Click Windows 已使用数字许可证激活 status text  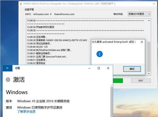(40, 107)
